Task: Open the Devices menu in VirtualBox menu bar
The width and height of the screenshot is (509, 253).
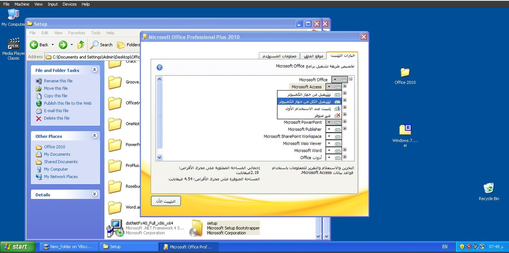Action: pyautogui.click(x=70, y=4)
